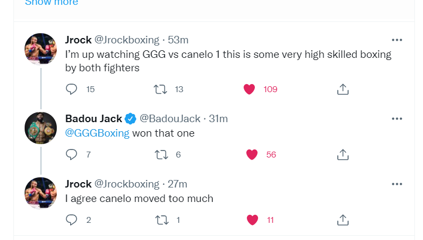Retweet 'I agree canelo moved too much'

point(160,220)
